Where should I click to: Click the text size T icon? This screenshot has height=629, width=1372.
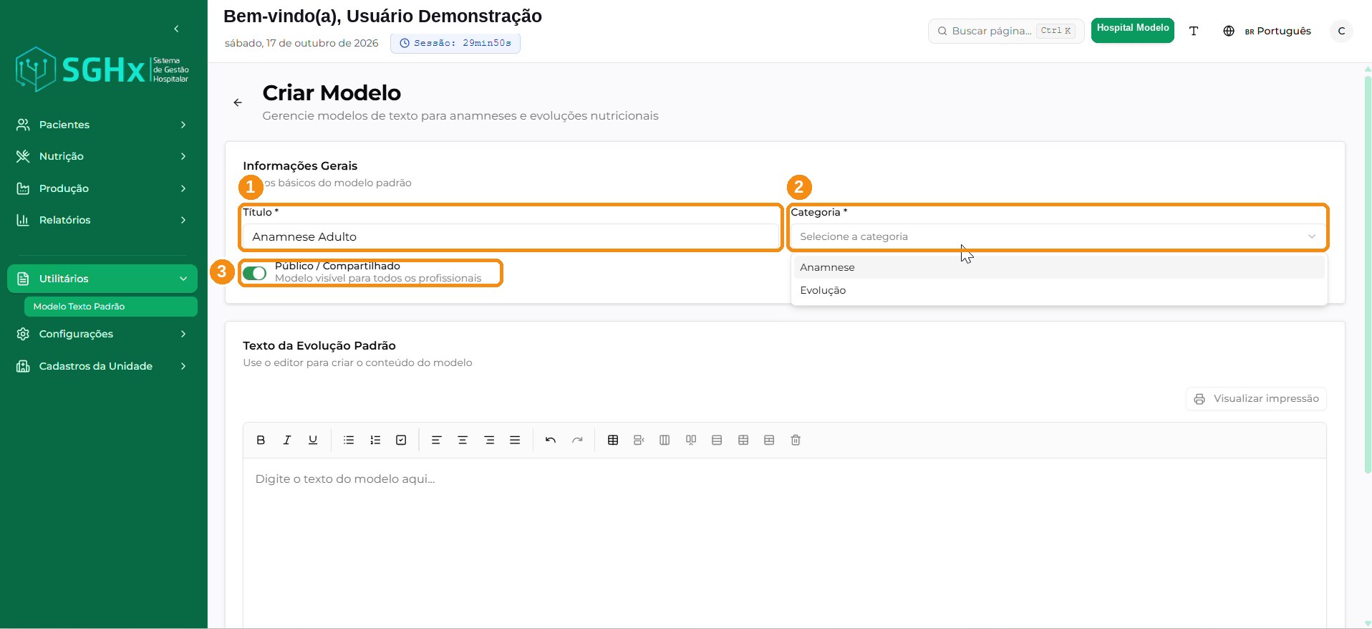tap(1194, 31)
